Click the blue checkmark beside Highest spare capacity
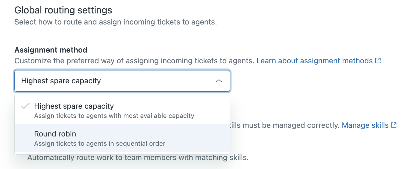Image resolution: width=409 pixels, height=169 pixels. point(26,106)
